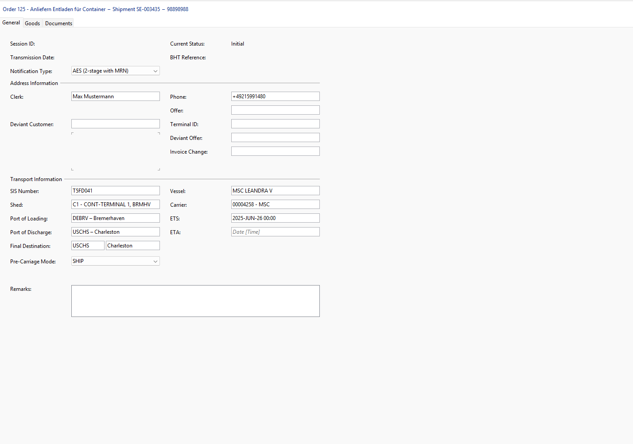
Task: Open the Documents tab
Action: coord(58,23)
